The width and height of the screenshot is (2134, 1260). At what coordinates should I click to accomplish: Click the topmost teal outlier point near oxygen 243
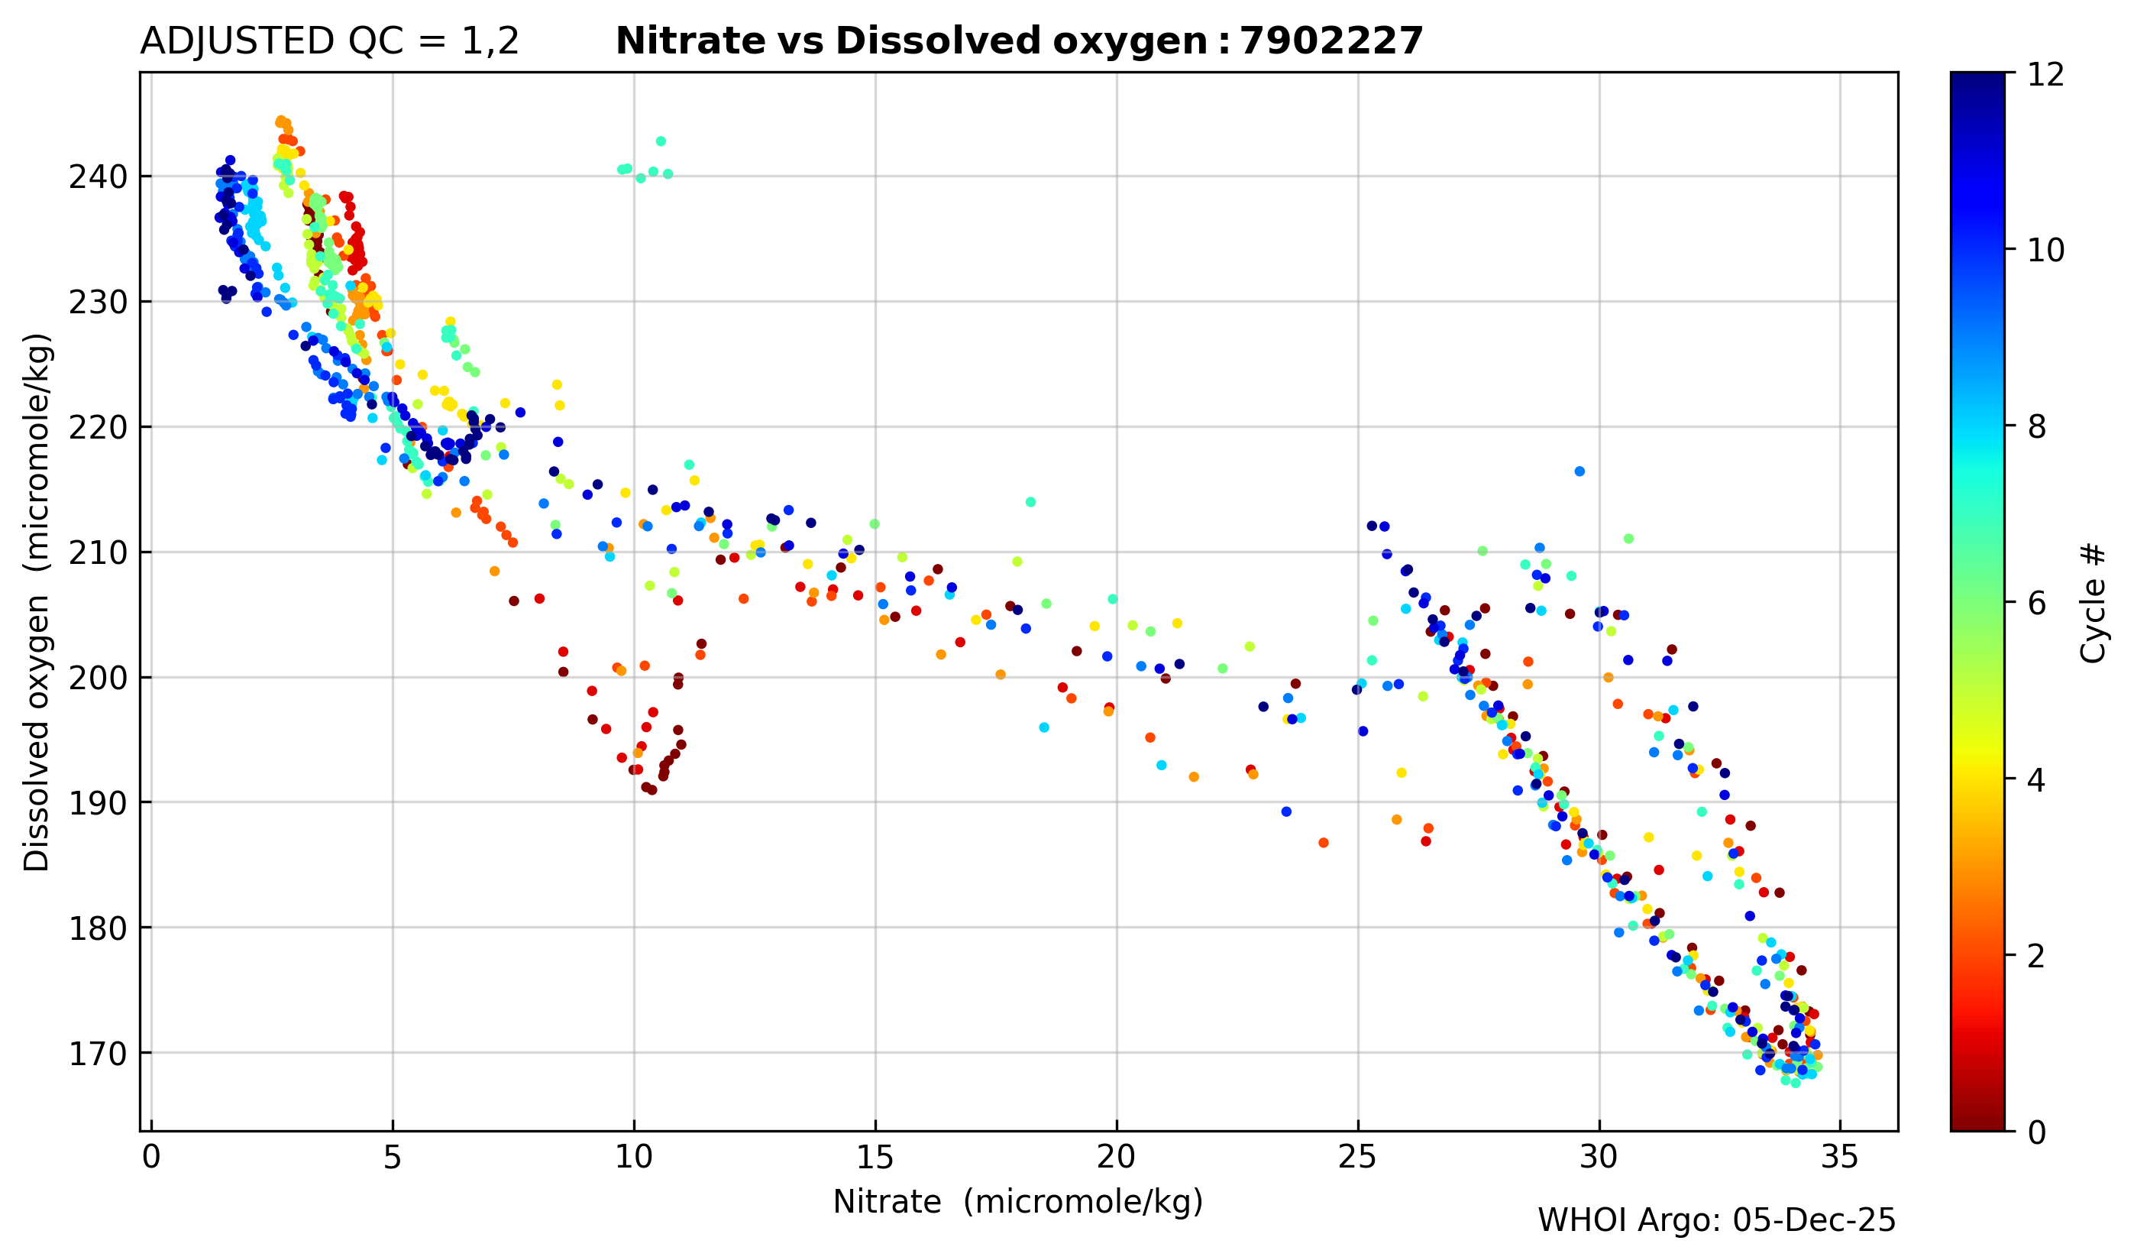point(661,142)
